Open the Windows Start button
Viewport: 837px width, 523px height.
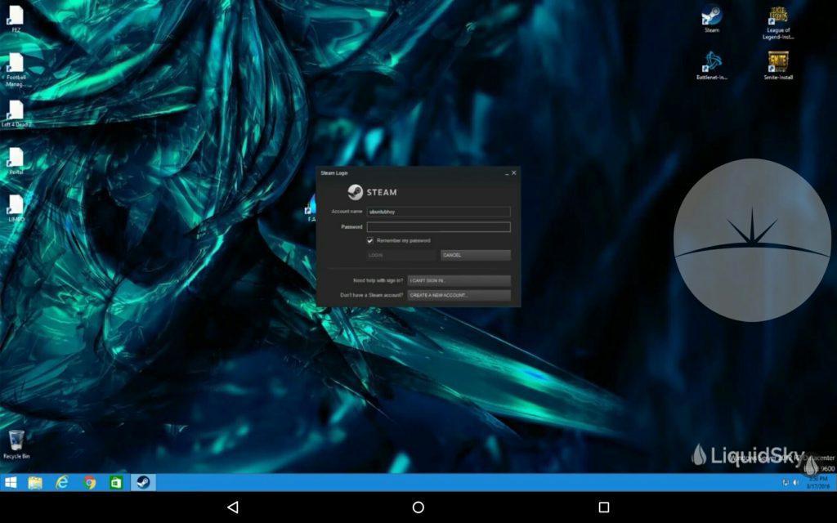pos(11,482)
